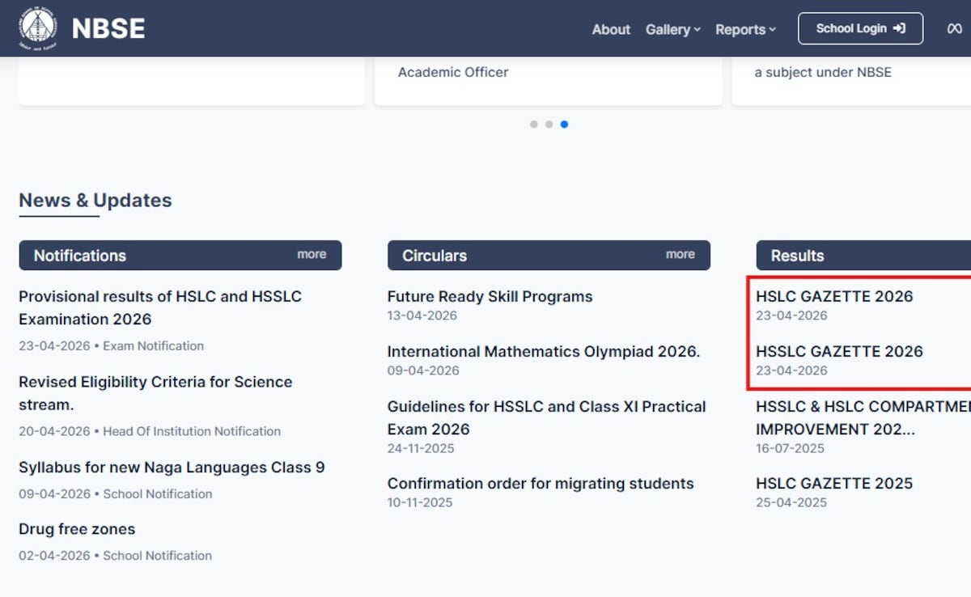Open International Mathematics Olympiad 2026 circular
The height and width of the screenshot is (597, 971).
(x=543, y=351)
